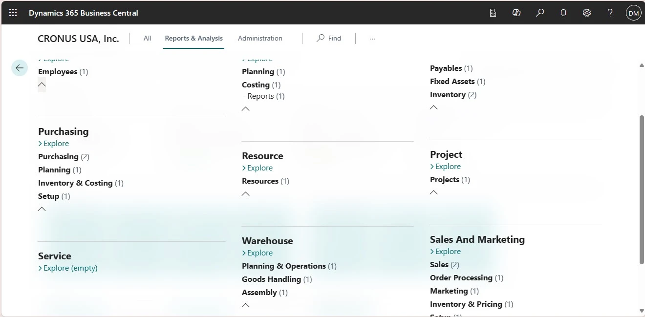The height and width of the screenshot is (317, 645).
Task: Open the notifications bell
Action: click(x=563, y=13)
